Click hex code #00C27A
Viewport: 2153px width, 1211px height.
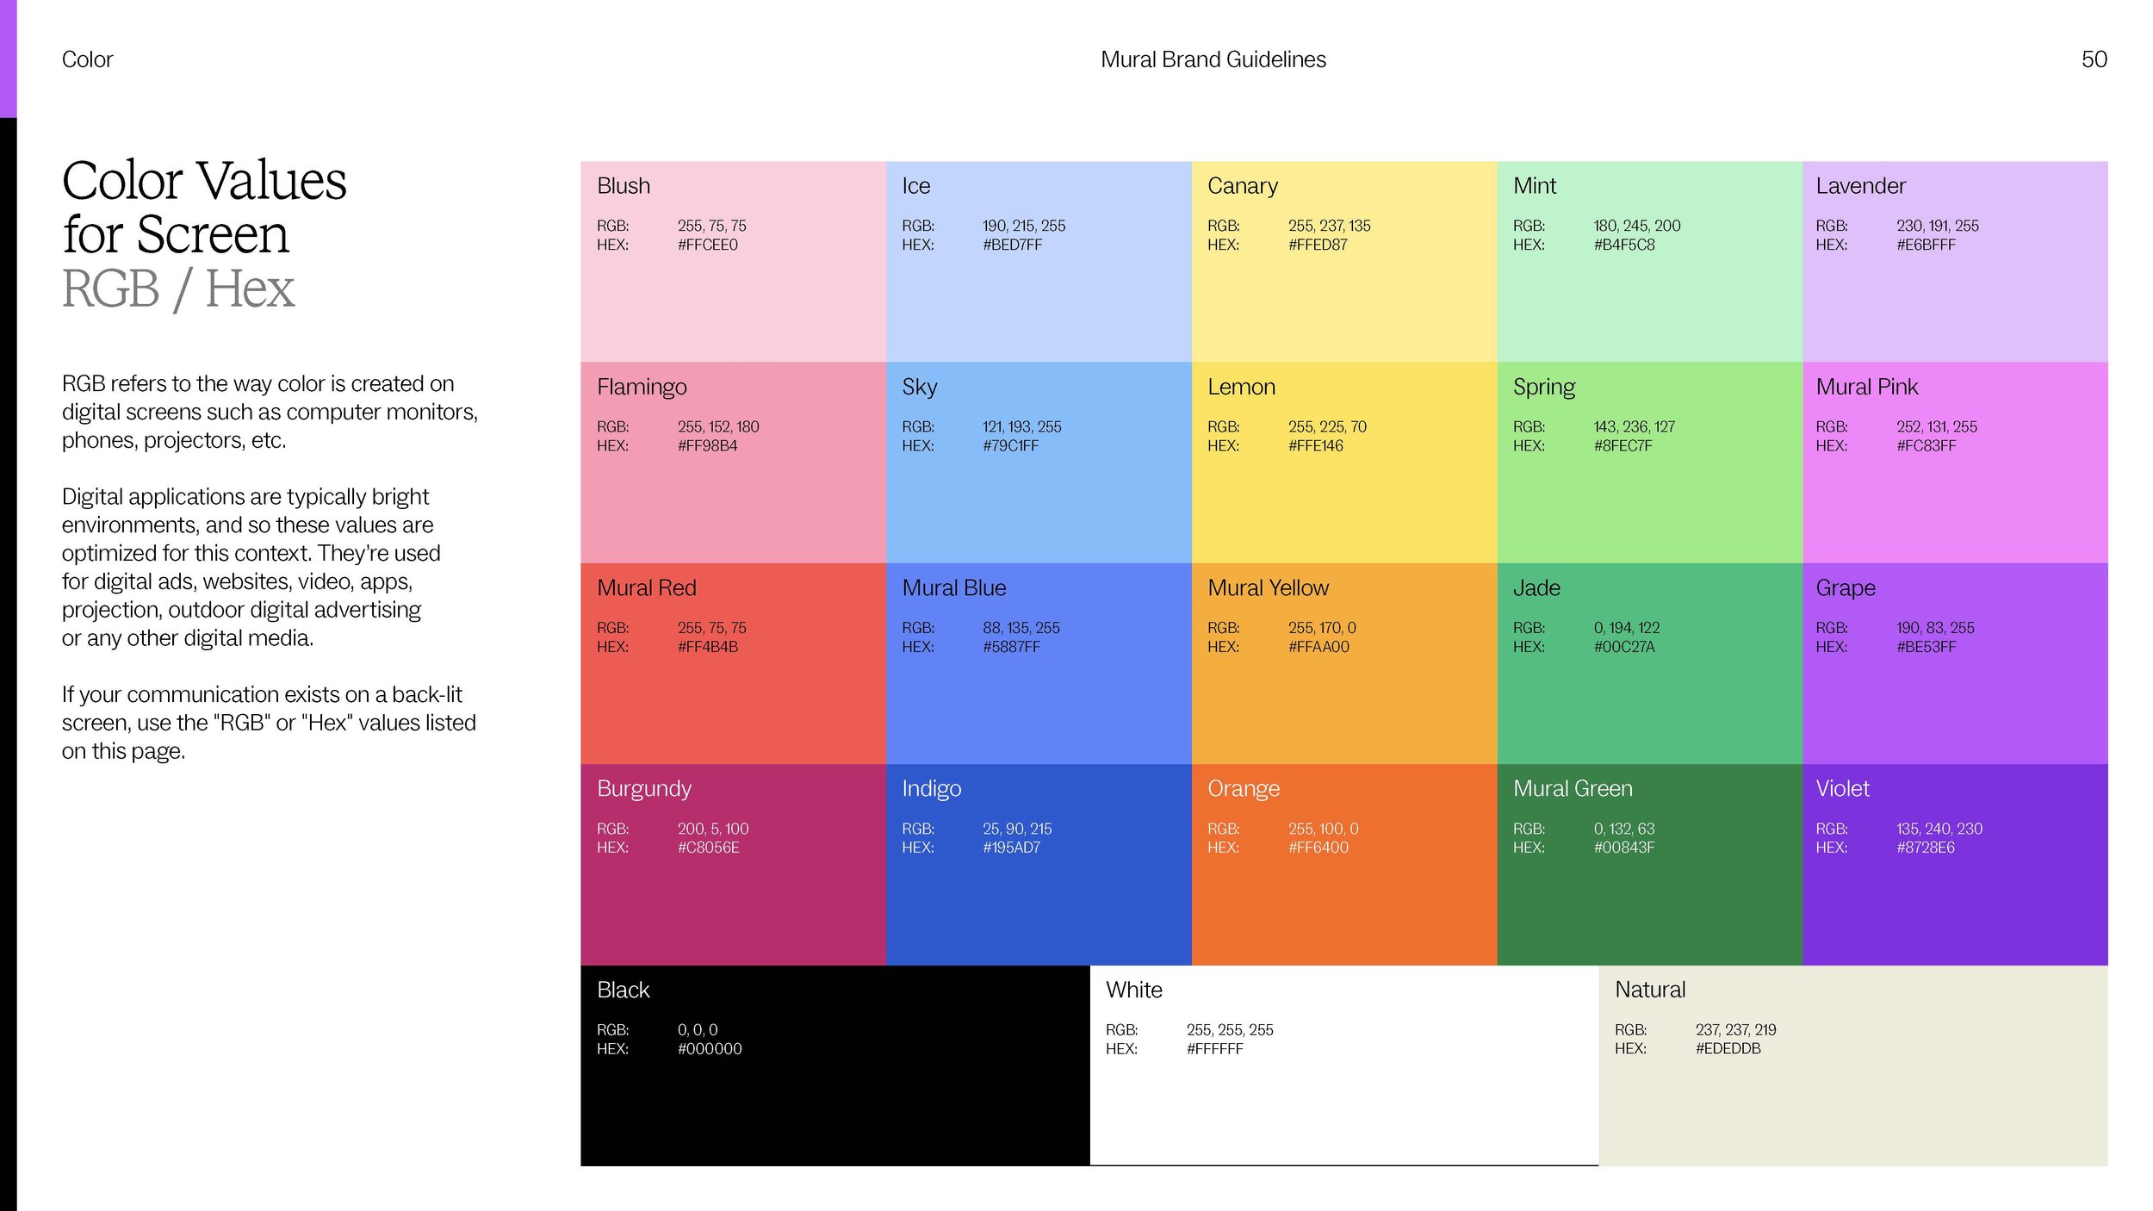(1624, 647)
